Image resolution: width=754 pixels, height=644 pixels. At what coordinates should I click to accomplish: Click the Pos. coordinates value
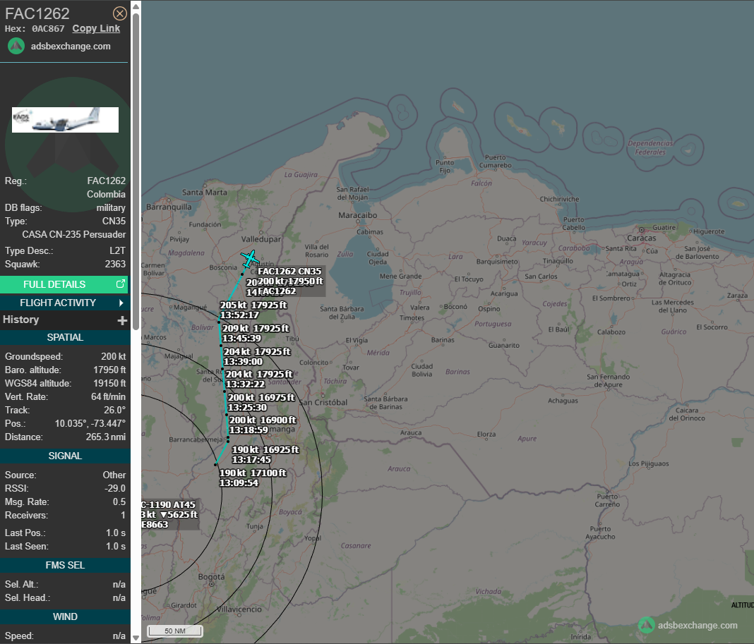point(90,423)
